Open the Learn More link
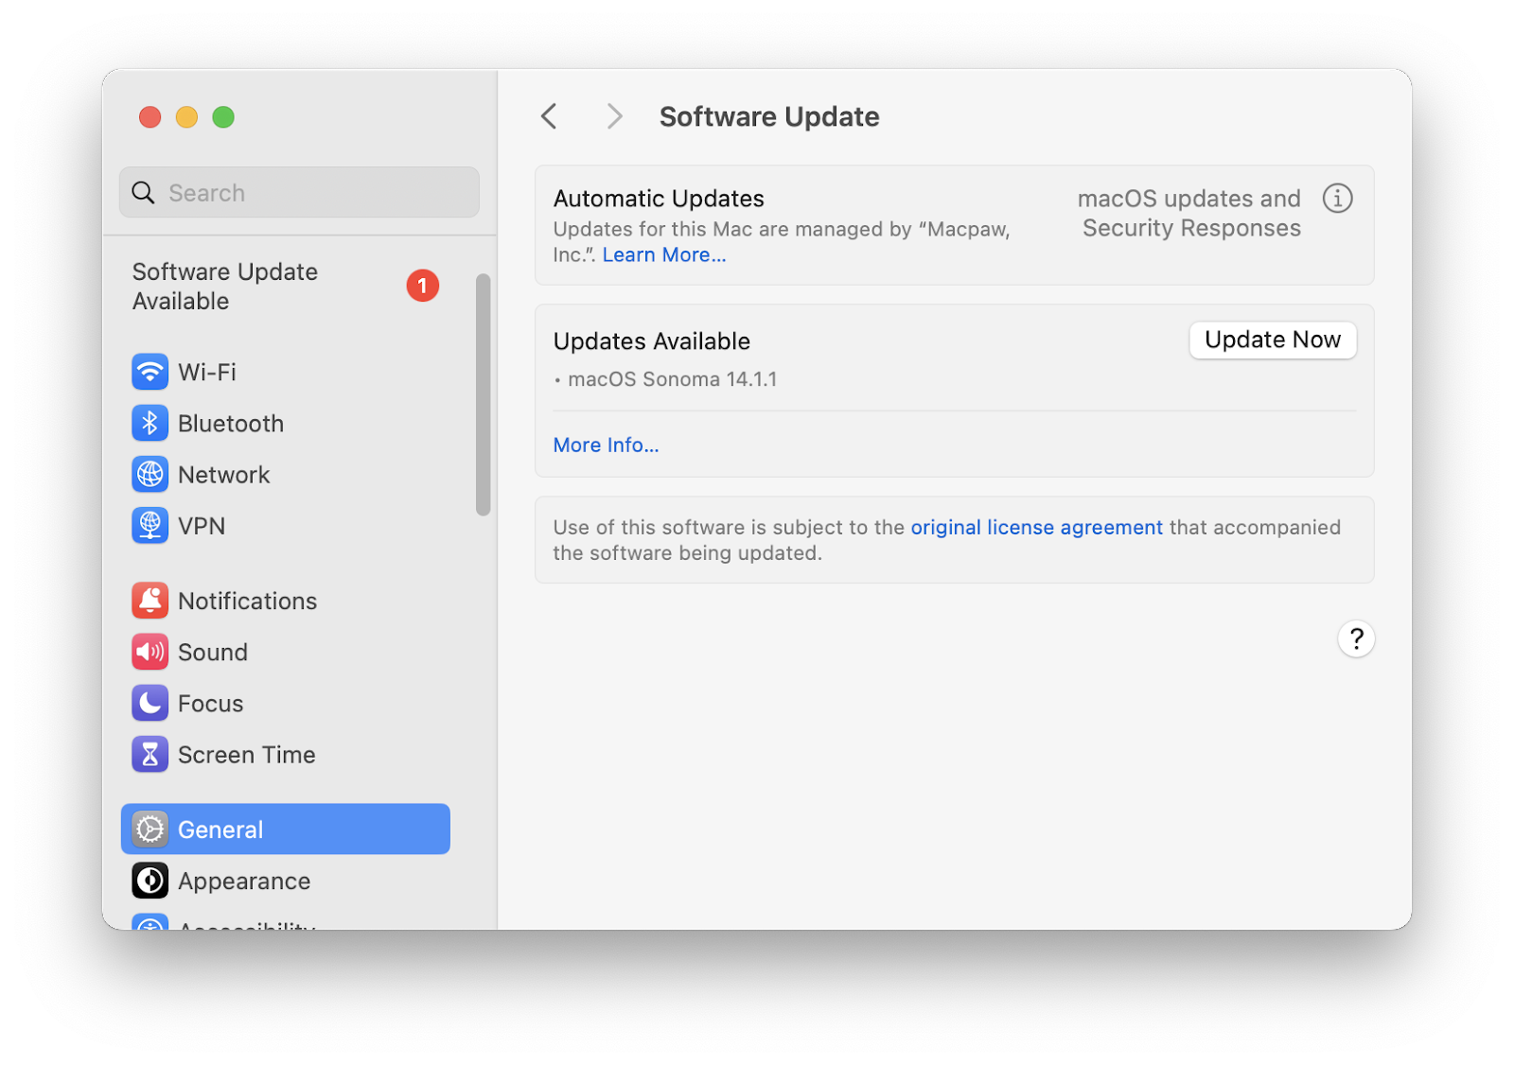This screenshot has width=1514, height=1065. [x=664, y=254]
